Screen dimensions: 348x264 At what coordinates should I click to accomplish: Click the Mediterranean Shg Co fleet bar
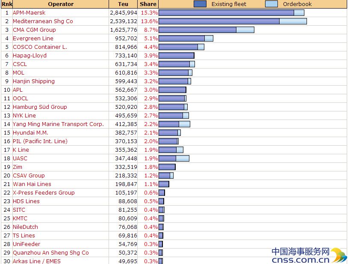pyautogui.click(x=233, y=21)
